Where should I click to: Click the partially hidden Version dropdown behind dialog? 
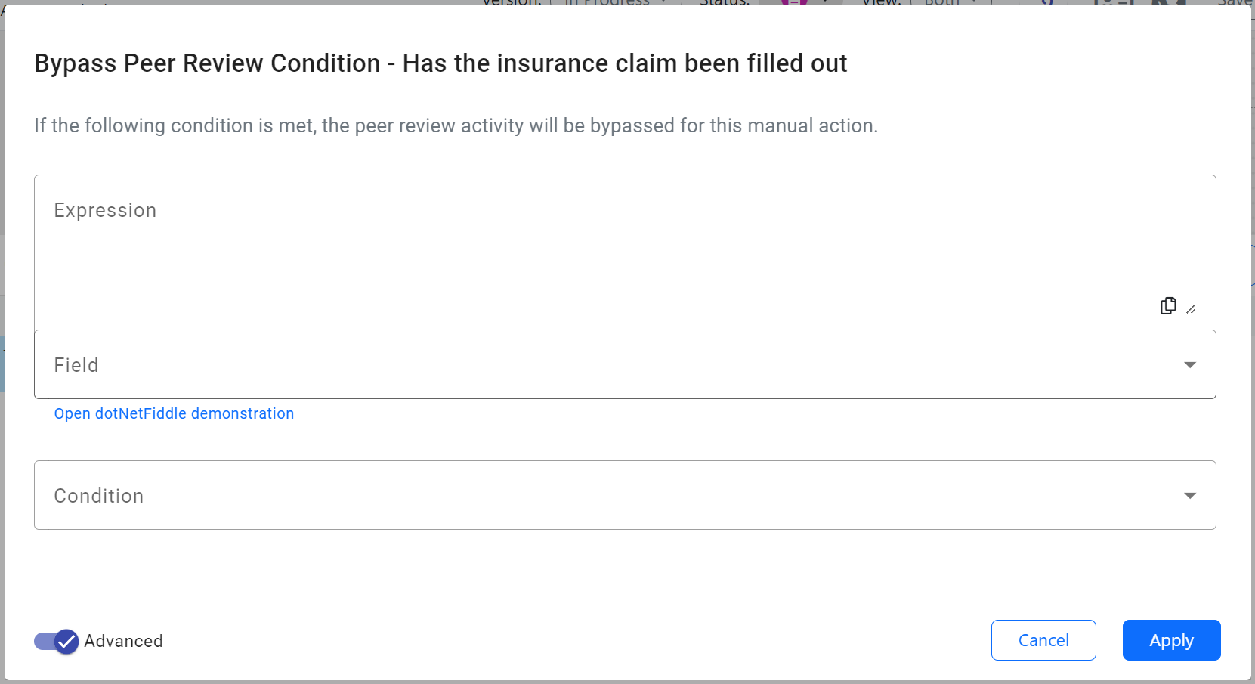point(612,2)
